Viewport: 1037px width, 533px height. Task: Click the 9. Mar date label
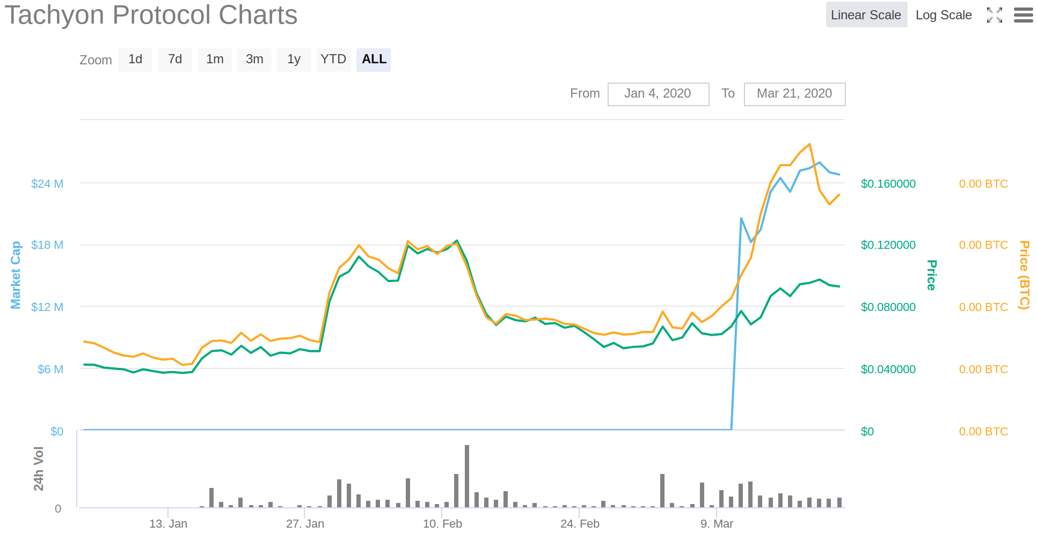717,524
